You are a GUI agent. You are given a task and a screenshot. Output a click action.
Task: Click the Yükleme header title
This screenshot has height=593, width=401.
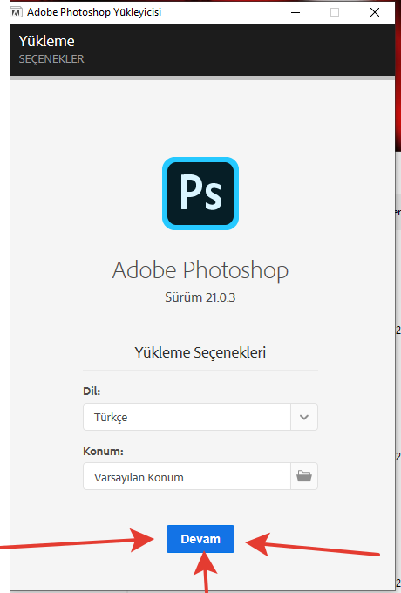click(x=46, y=41)
